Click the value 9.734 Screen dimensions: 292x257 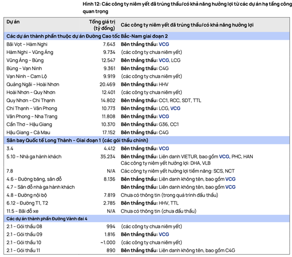pyautogui.click(x=109, y=52)
